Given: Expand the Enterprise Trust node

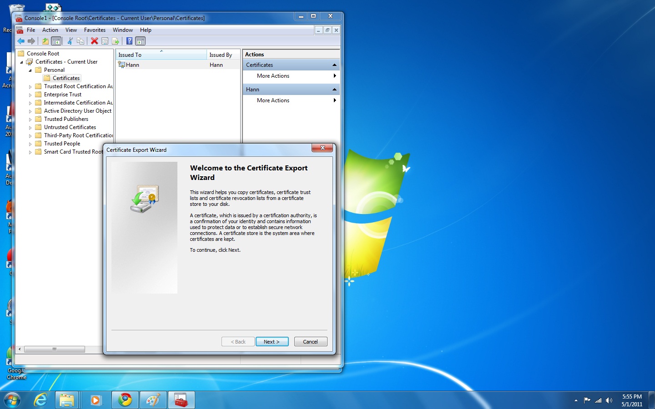Looking at the screenshot, I should [30, 95].
